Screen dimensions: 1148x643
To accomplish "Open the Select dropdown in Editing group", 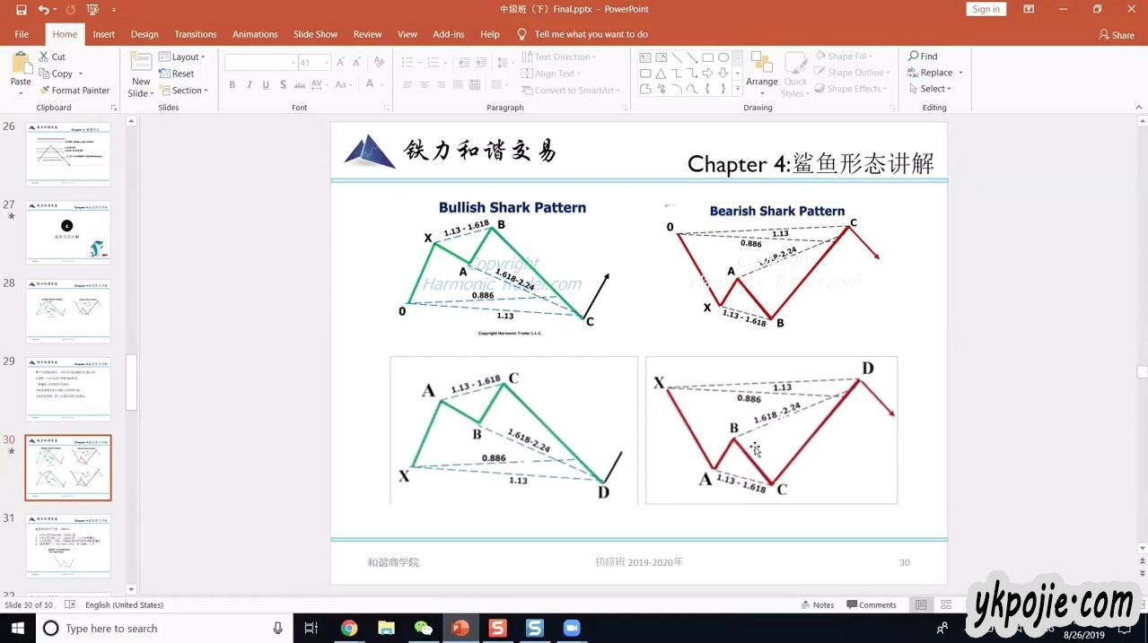I will (930, 89).
